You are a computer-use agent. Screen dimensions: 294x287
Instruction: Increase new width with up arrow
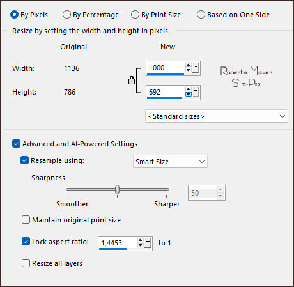pyautogui.click(x=188, y=65)
